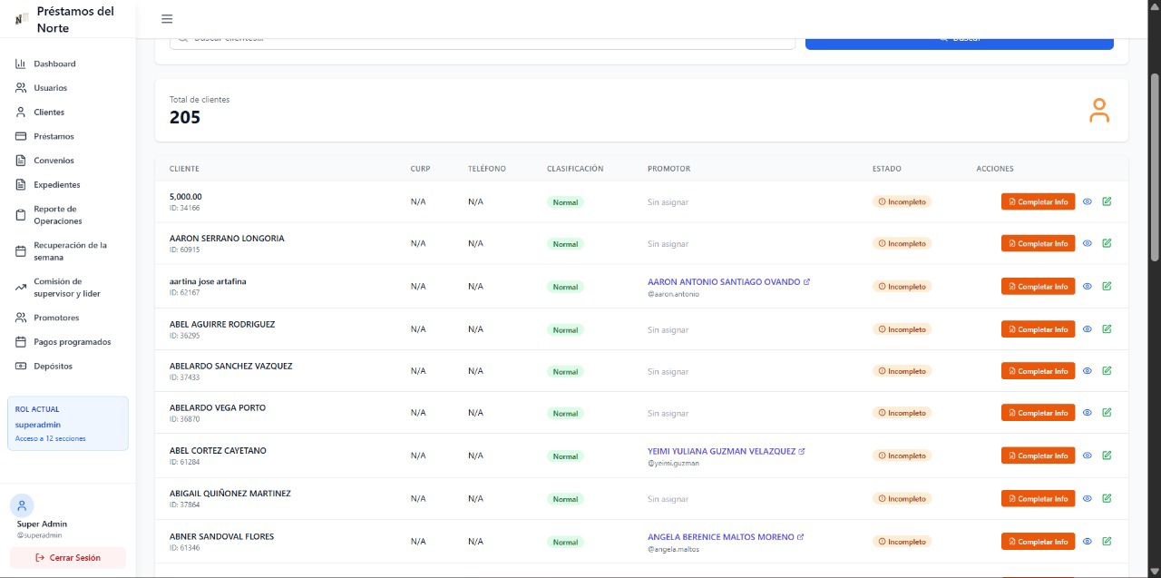Toggle the hamburger sidebar menu icon

coord(166,19)
